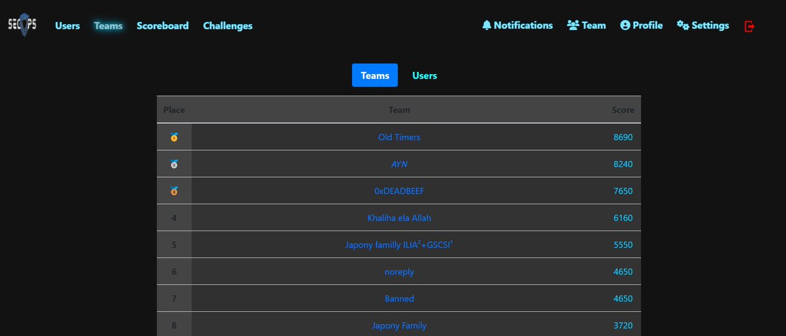This screenshot has width=786, height=336.
Task: Click the score 8690
Action: [x=623, y=138]
